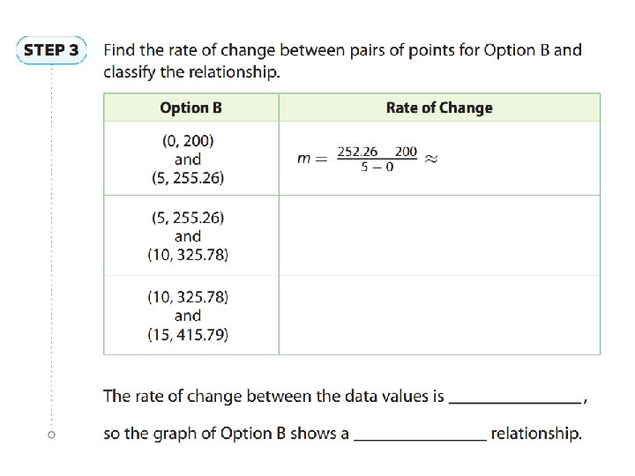The width and height of the screenshot is (635, 476).
Task: Click the blank after 'data values is'
Action: [x=515, y=397]
